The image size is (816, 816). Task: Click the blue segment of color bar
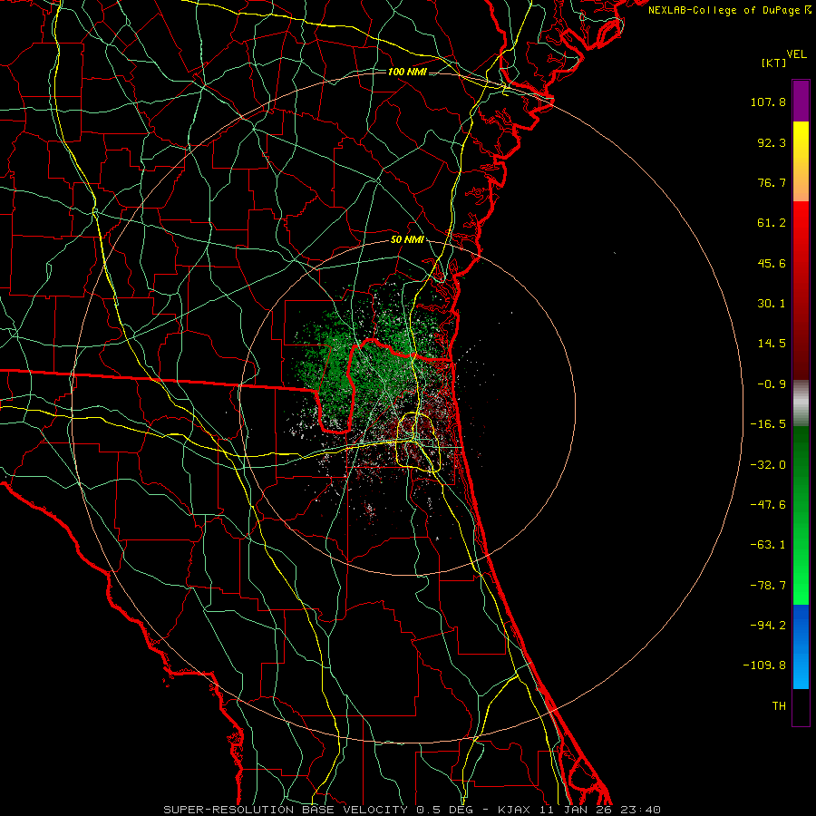[801, 646]
